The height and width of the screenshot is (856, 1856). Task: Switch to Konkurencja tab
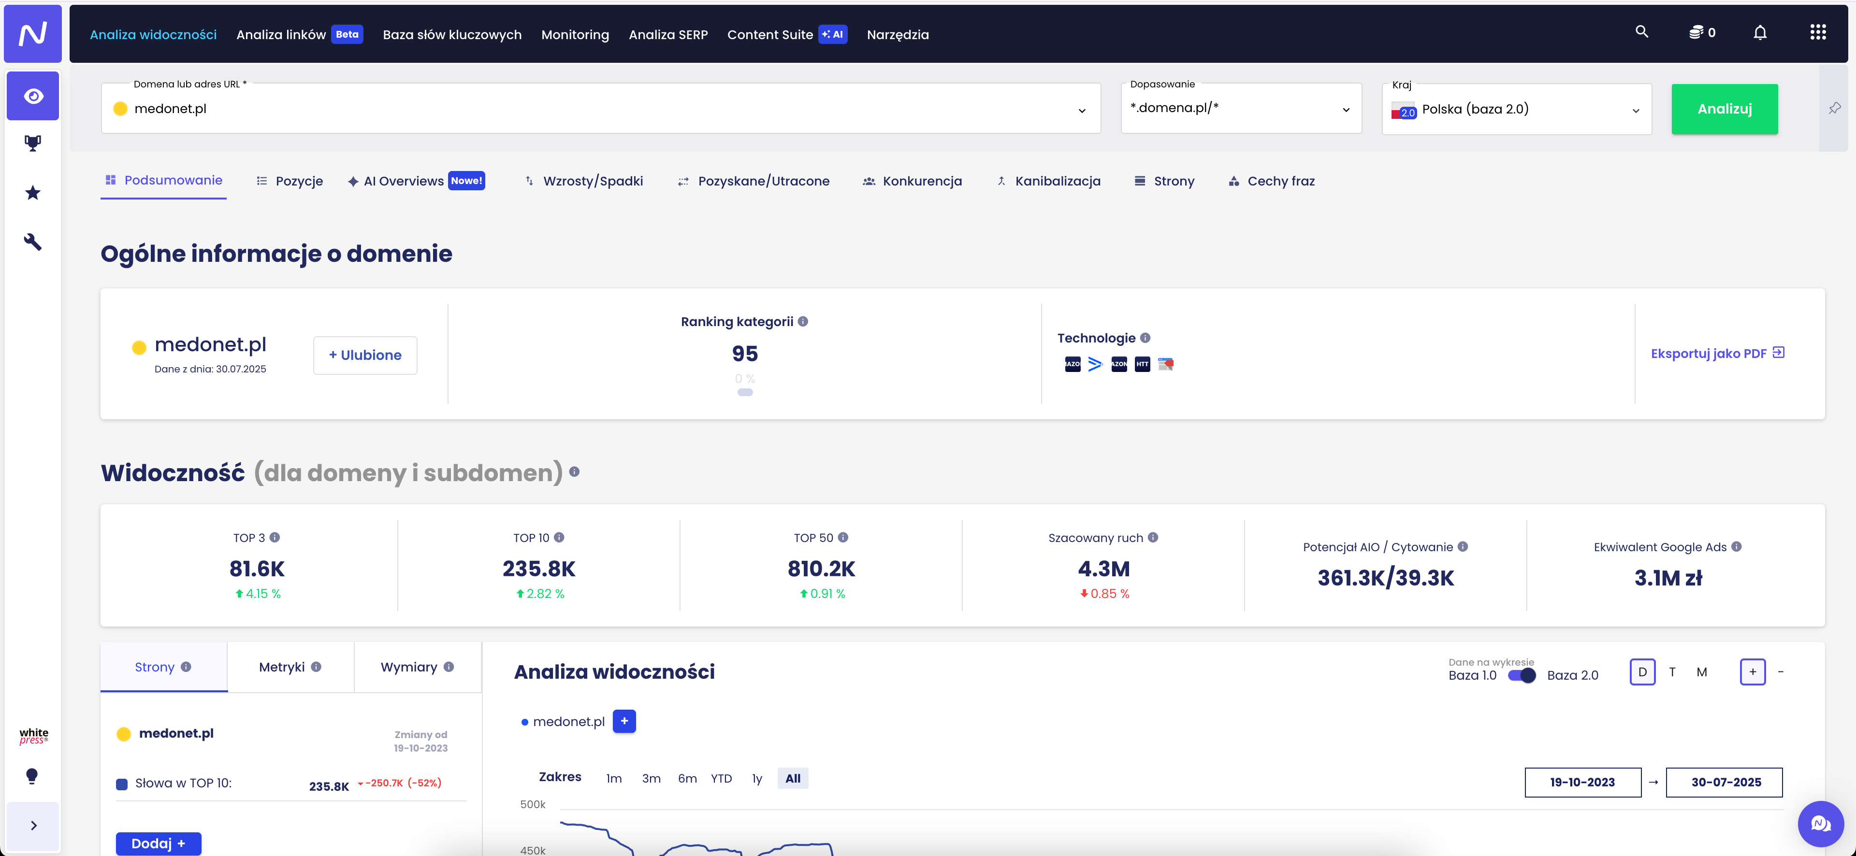pos(912,181)
